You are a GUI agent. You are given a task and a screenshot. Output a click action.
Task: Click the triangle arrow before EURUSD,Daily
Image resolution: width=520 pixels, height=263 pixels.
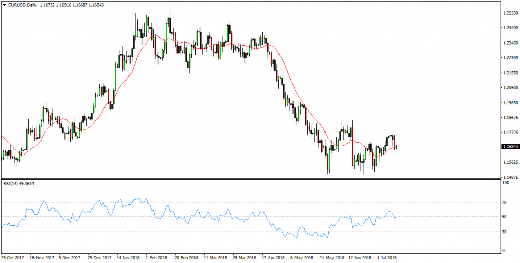(4, 5)
